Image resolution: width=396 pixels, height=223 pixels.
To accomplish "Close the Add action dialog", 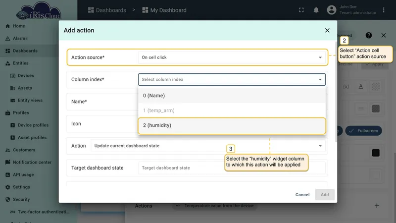I will point(327,30).
